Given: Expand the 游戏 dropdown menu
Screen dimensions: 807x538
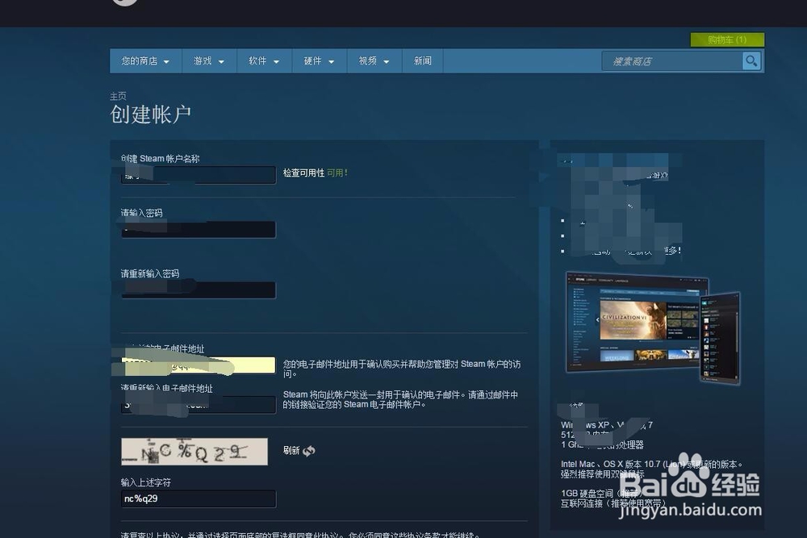Looking at the screenshot, I should click(x=209, y=61).
